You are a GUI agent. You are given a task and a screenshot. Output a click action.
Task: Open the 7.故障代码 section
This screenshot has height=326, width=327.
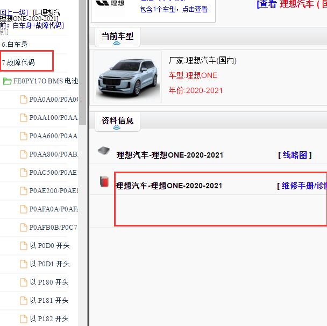(18, 62)
